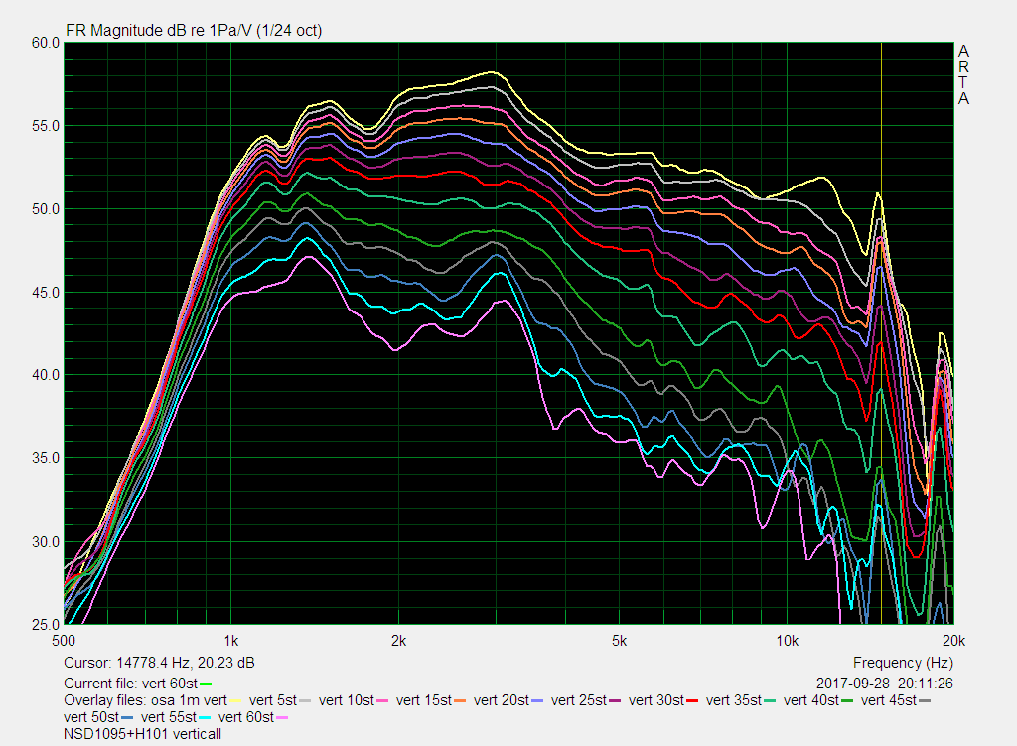Click the red 'vert 30st' legend swatch
Screen dimensions: 1017x746
click(x=692, y=701)
